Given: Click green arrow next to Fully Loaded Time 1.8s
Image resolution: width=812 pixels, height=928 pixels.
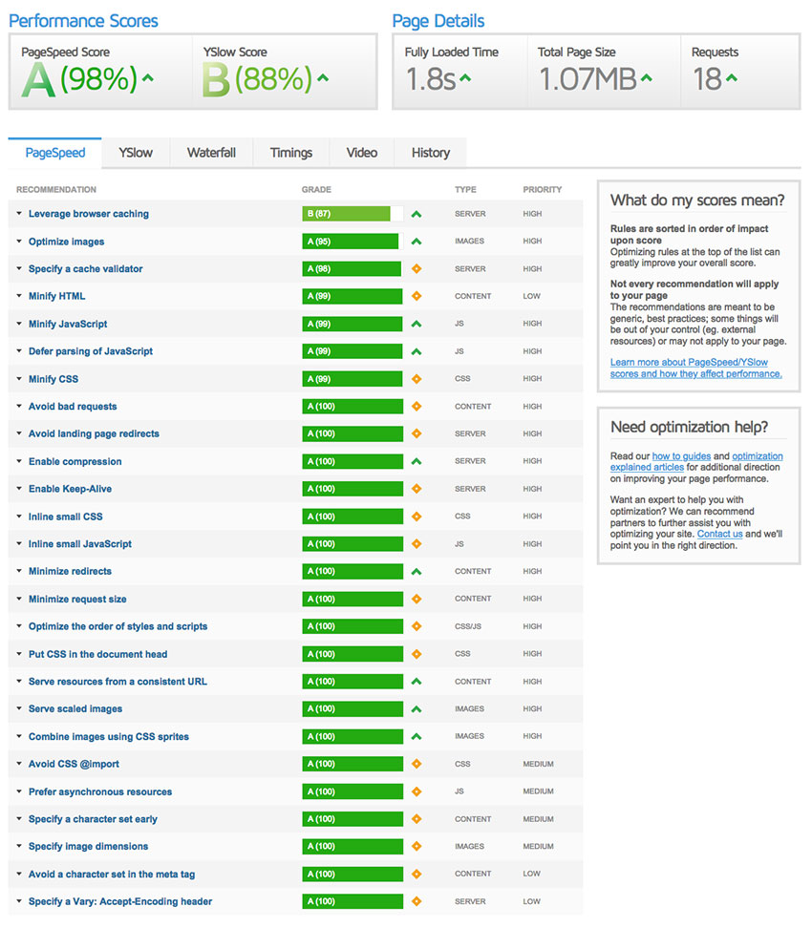Looking at the screenshot, I should point(465,77).
